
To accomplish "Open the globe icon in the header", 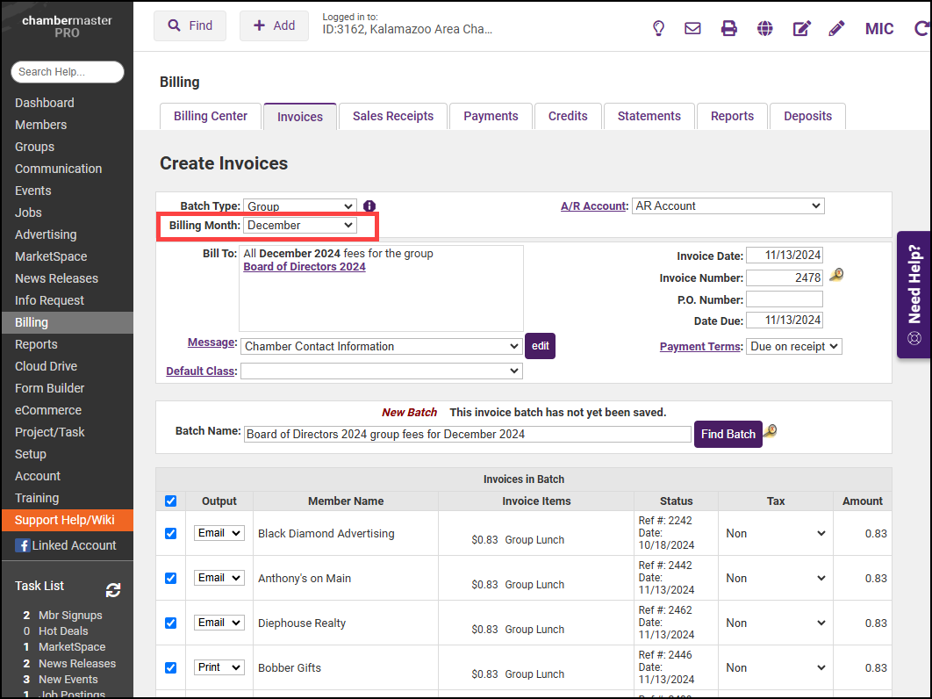I will point(765,28).
